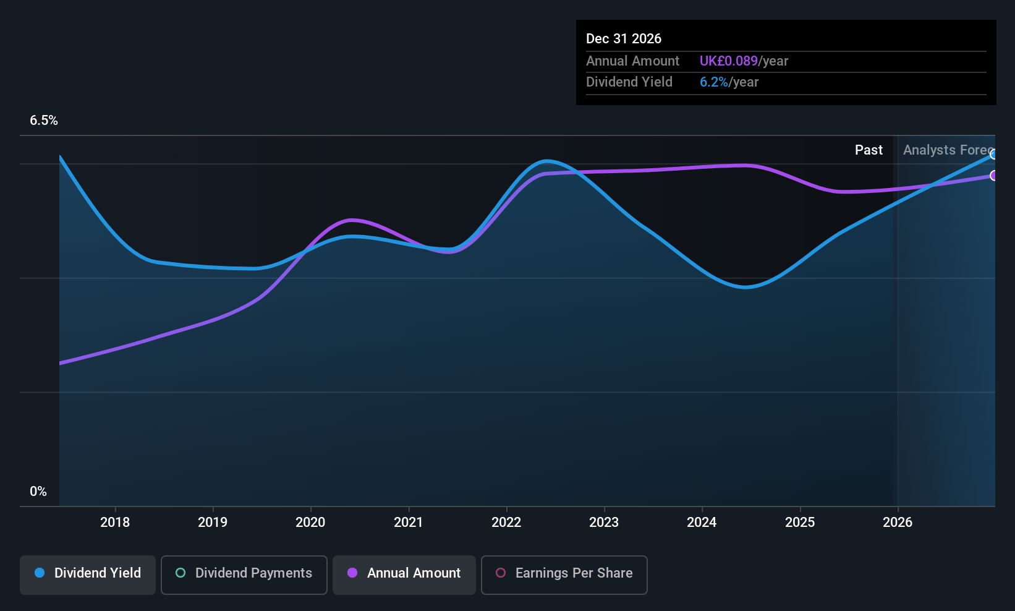Click the 2021 label on the x-axis
Viewport: 1015px width, 611px height.
[x=408, y=522]
